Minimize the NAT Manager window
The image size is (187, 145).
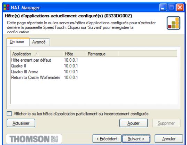coord(163,7)
